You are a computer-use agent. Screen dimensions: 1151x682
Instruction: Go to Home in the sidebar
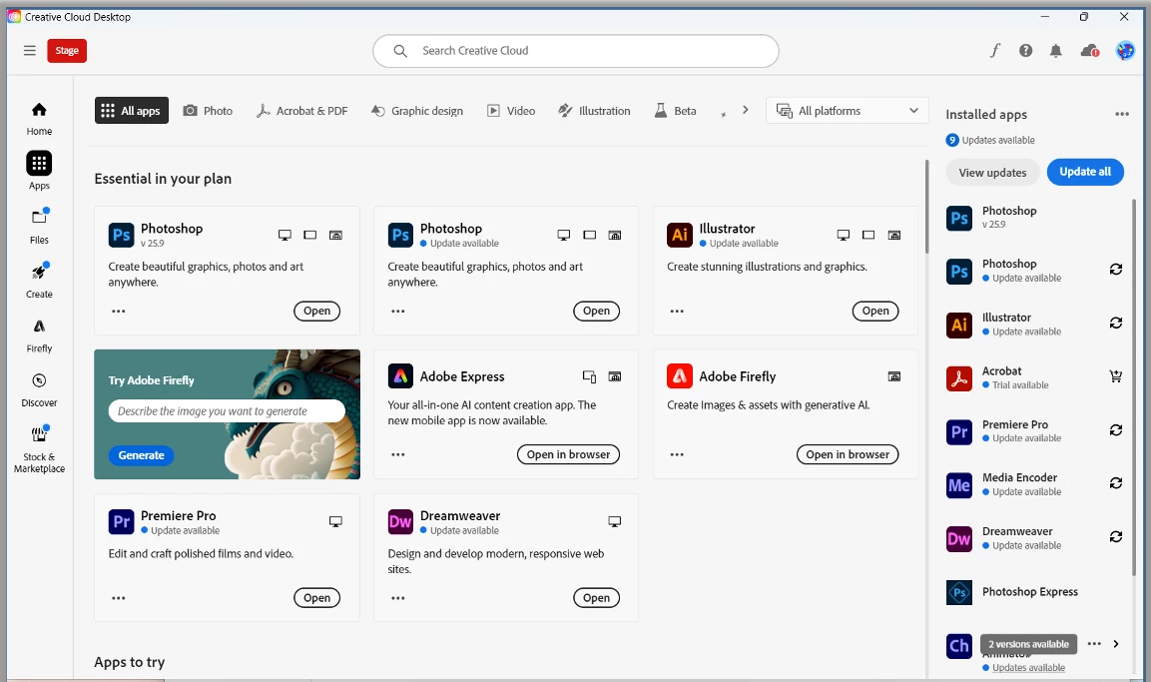(x=39, y=119)
